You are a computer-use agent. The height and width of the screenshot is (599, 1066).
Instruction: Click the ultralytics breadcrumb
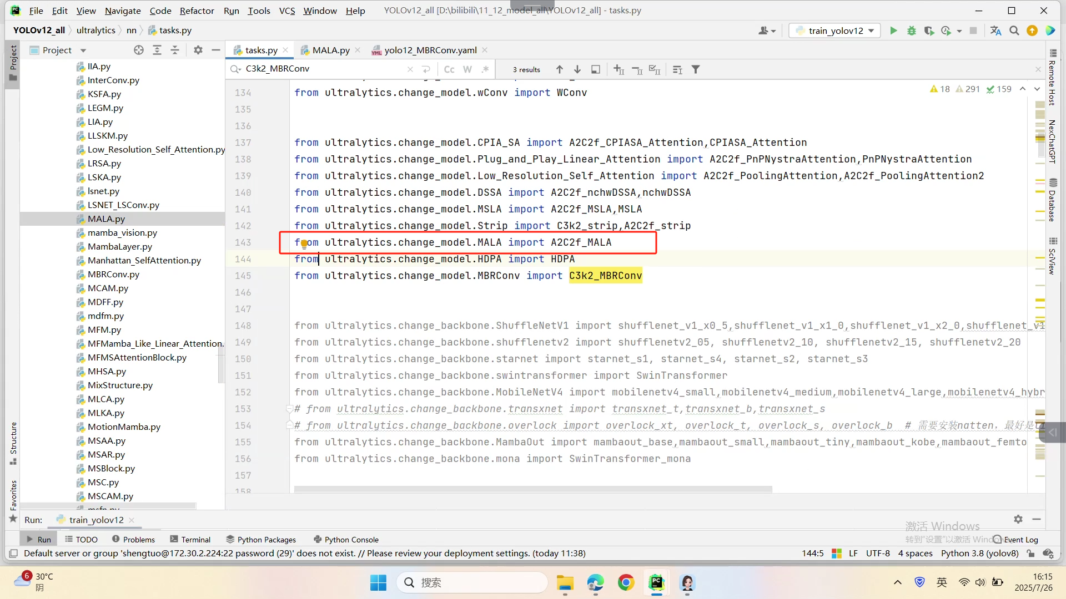tap(96, 30)
